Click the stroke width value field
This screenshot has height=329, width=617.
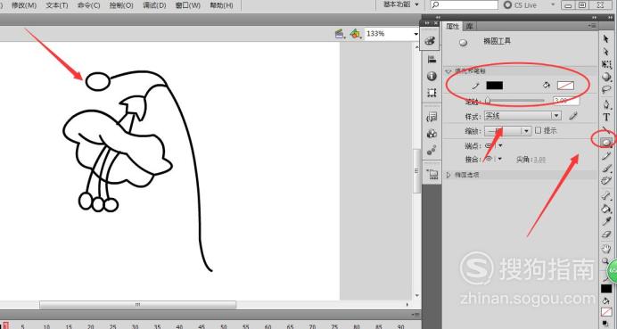tap(565, 101)
